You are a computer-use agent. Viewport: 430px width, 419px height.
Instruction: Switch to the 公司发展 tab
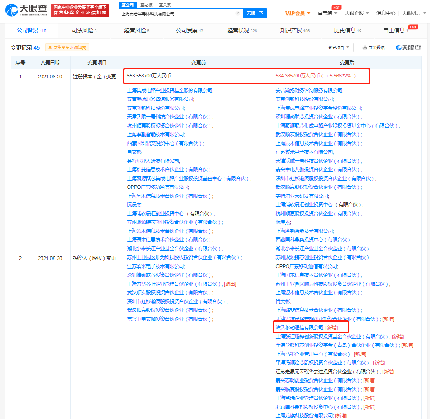189,31
